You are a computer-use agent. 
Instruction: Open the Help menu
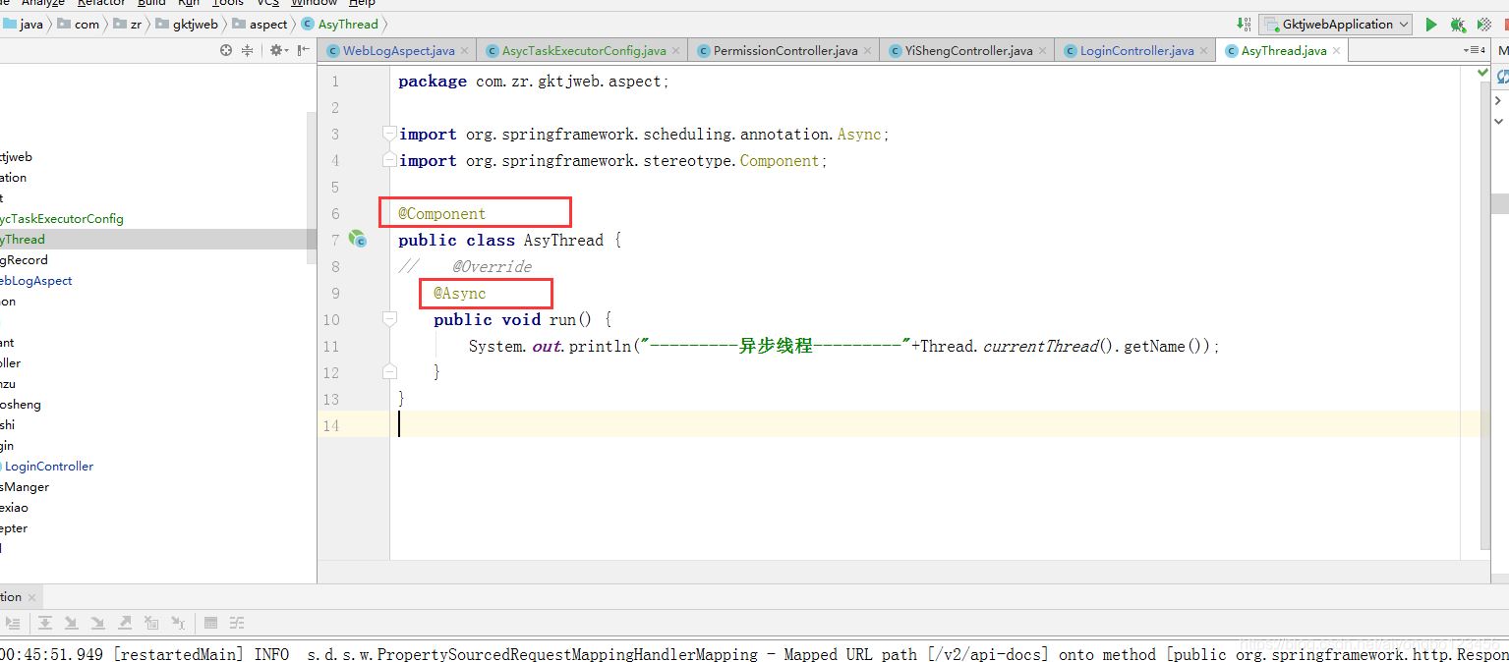pos(362,3)
